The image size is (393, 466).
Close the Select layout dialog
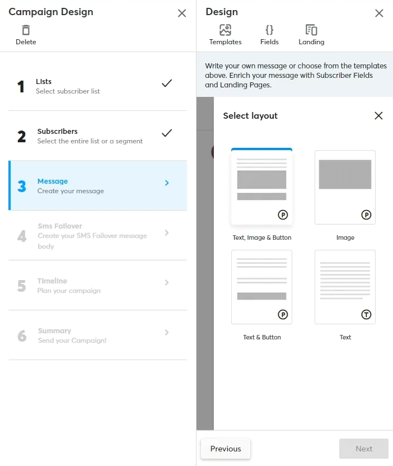tap(378, 116)
